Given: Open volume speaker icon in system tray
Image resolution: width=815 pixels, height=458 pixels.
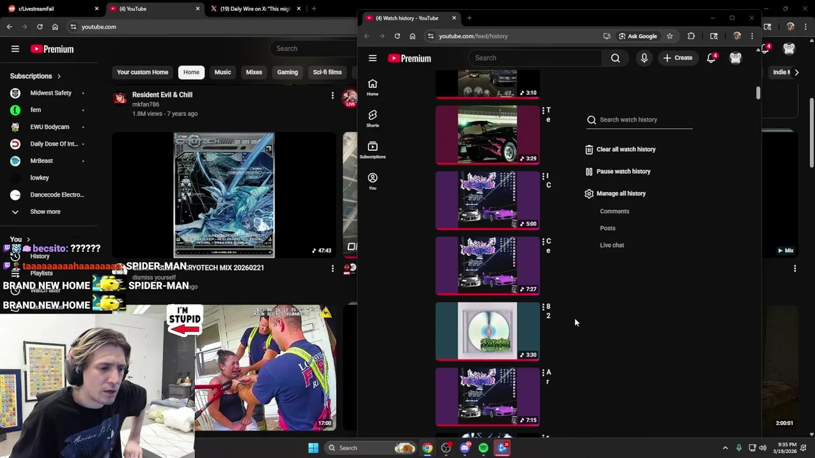Looking at the screenshot, I should (763, 448).
